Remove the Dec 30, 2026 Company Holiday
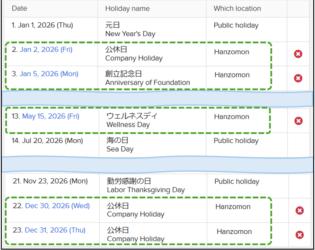Viewport: 315px width, 250px height. (x=299, y=211)
